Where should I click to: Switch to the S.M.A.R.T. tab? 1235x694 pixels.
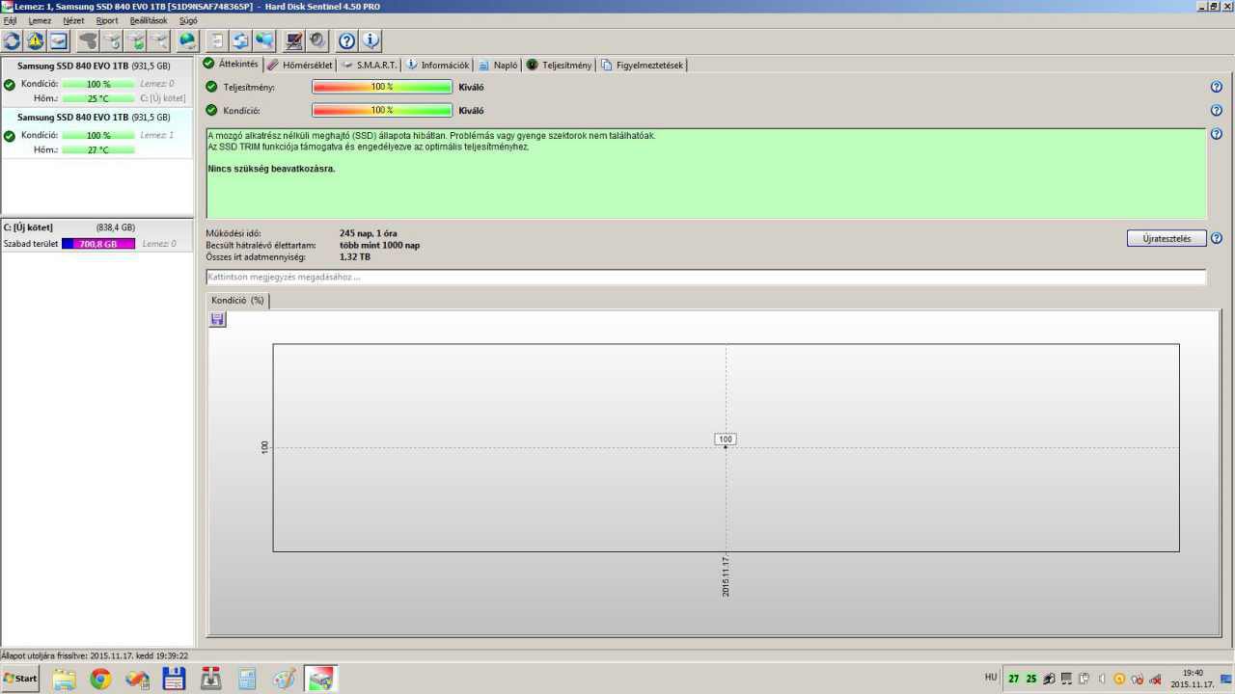click(370, 66)
